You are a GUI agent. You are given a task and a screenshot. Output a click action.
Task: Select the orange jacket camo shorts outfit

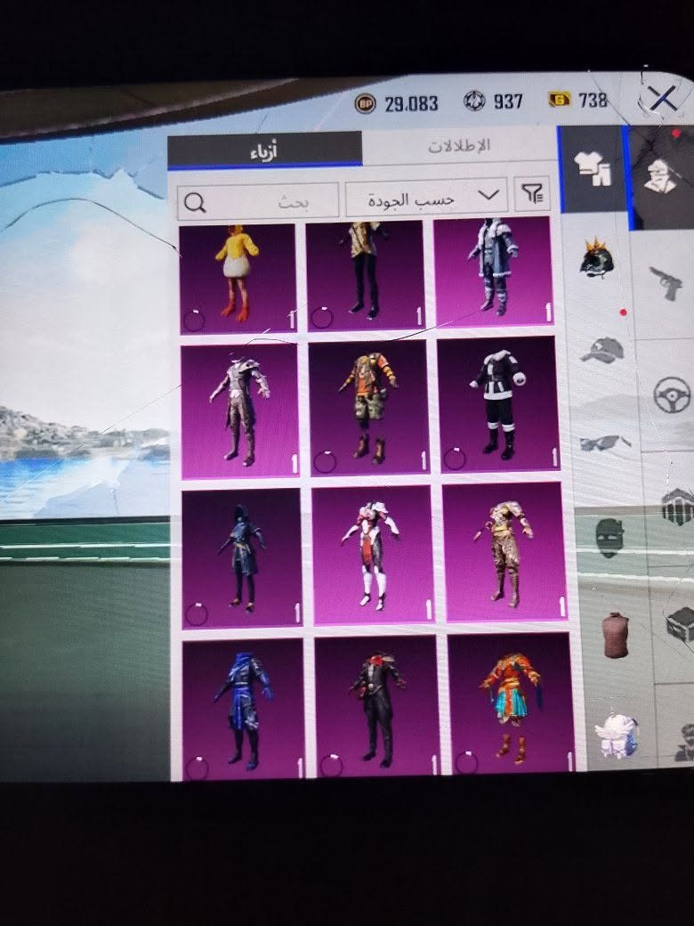point(369,408)
